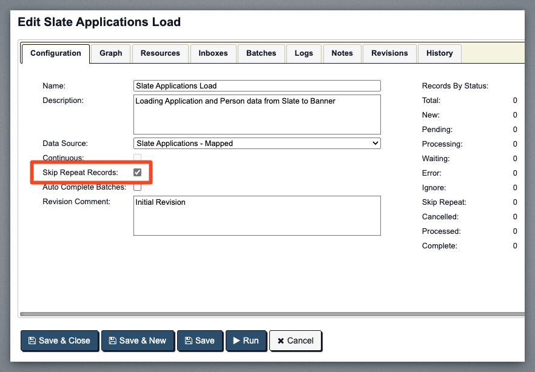
Task: Run the Slate Applications Load
Action: 245,340
